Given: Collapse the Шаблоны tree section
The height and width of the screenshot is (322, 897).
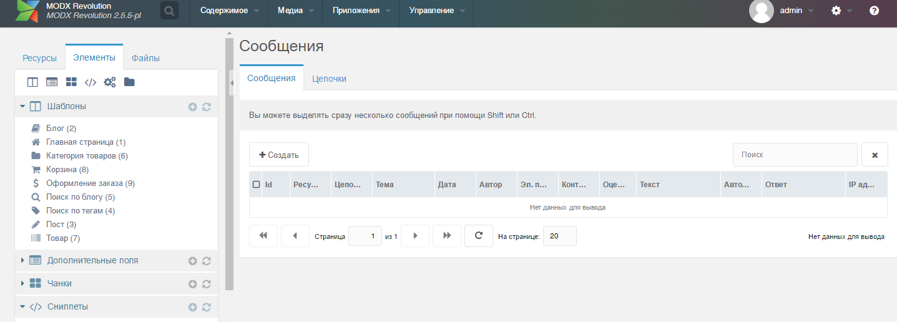Looking at the screenshot, I should (22, 107).
